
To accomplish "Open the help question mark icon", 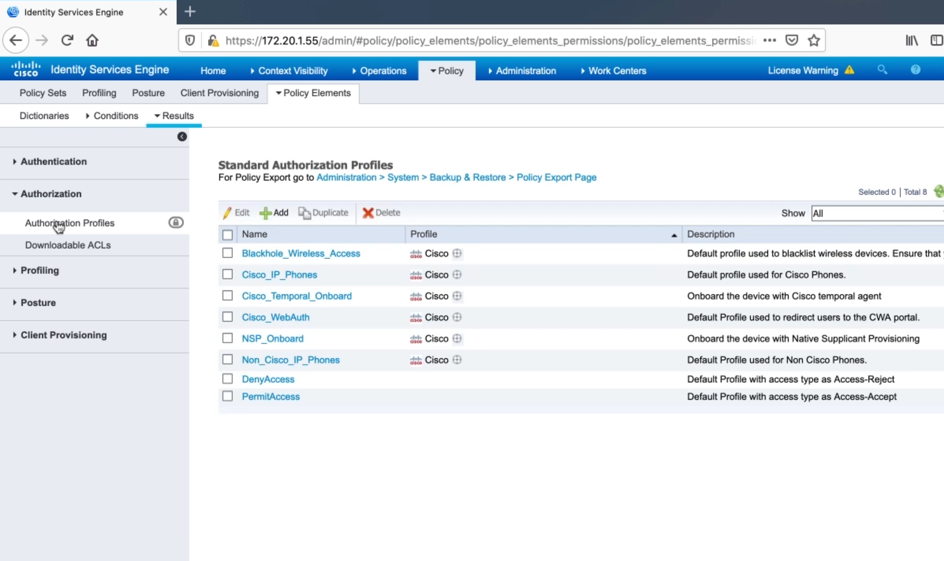I will tap(916, 70).
